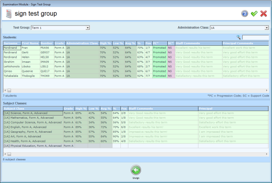
Task: Click the PC* column header
Action: (160, 43)
